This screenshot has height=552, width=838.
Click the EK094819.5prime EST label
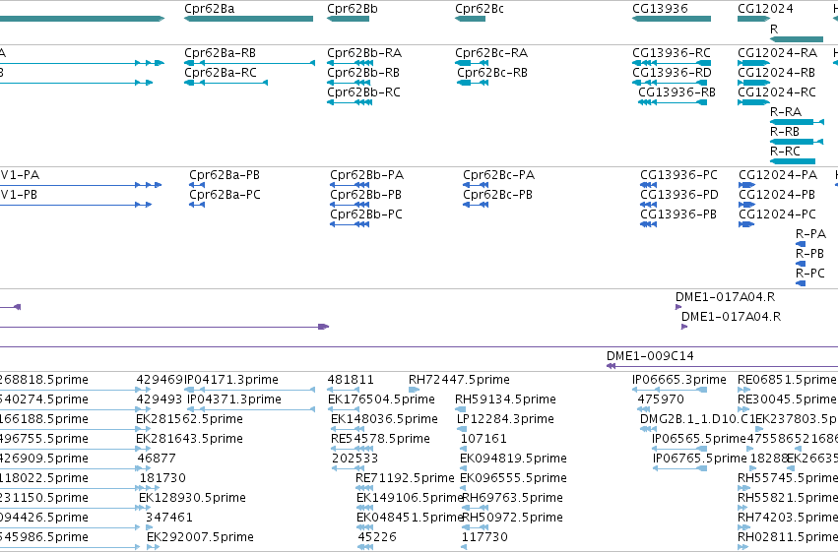click(x=513, y=459)
